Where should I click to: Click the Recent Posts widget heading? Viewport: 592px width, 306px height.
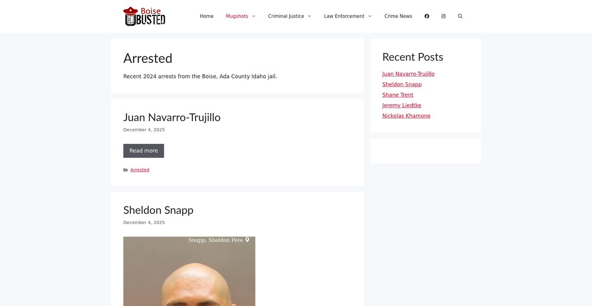413,57
